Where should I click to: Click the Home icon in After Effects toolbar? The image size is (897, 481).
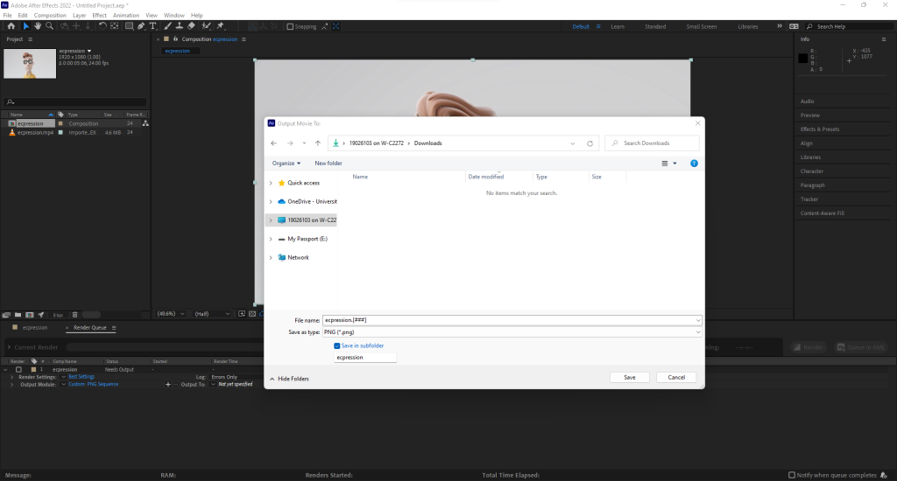tap(11, 25)
